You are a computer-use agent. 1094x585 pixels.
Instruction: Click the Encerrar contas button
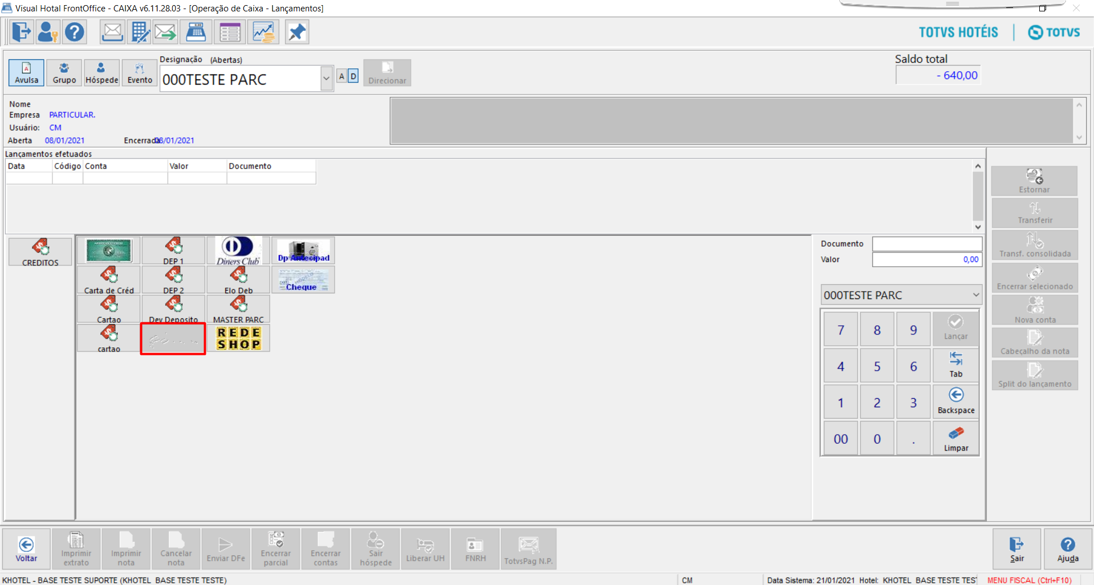326,549
